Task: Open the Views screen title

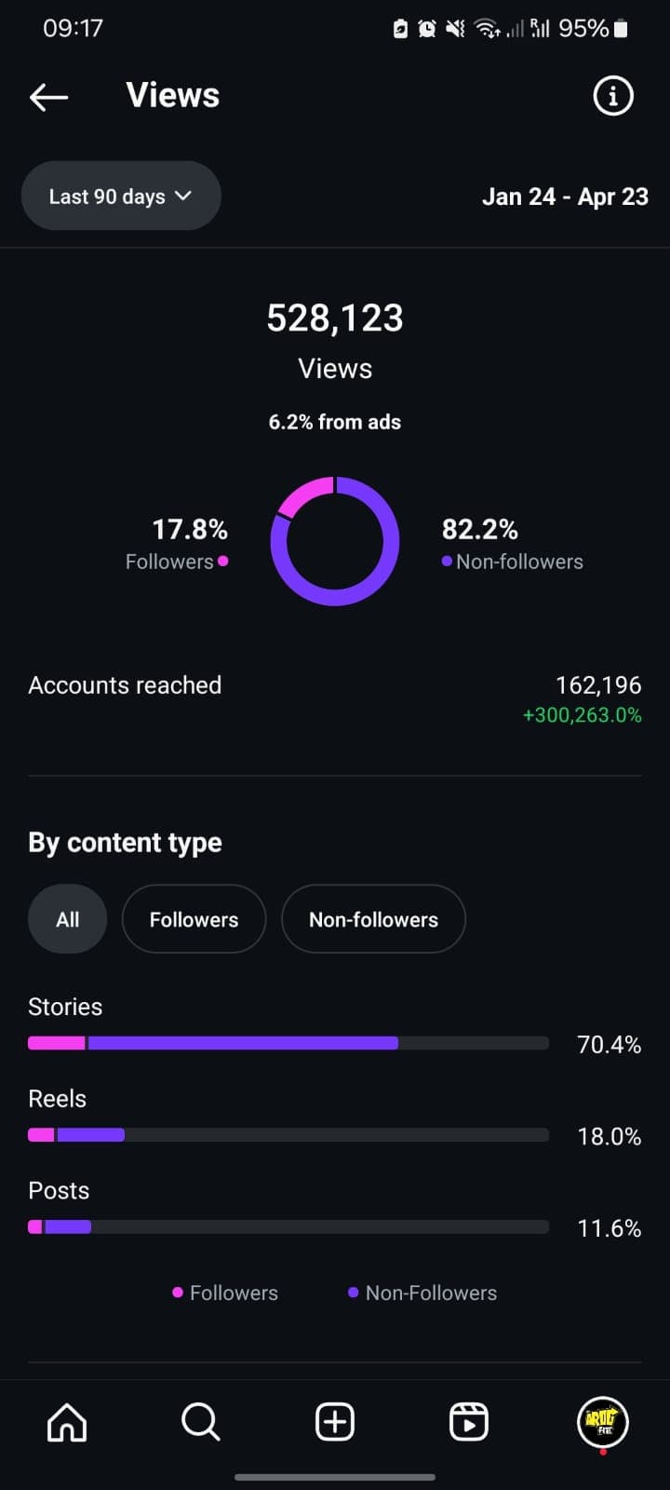Action: click(x=171, y=94)
